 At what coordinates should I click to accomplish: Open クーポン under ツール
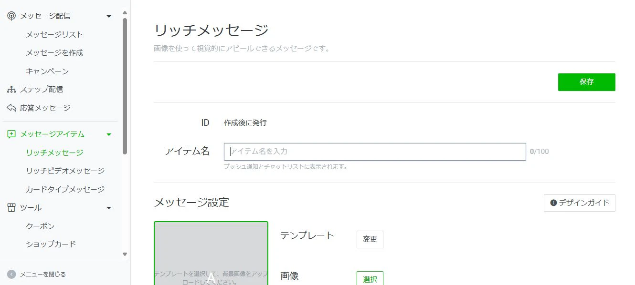40,226
